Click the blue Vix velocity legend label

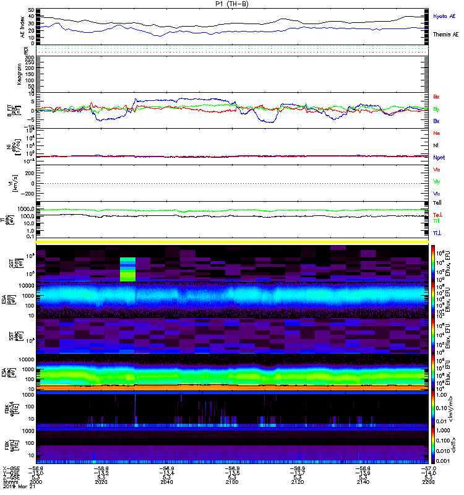[436, 194]
